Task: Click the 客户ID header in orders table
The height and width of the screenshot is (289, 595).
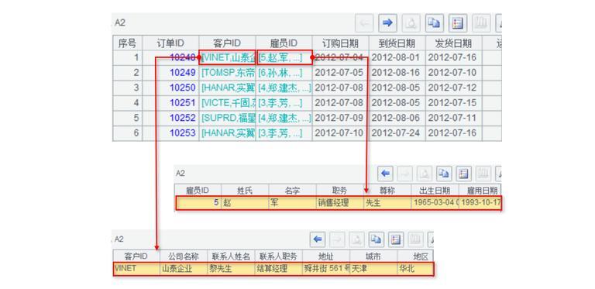Action: (x=227, y=43)
